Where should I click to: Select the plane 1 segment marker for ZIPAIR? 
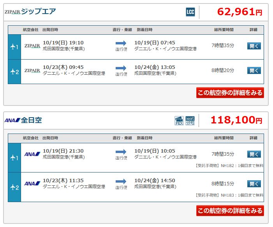pyautogui.click(x=14, y=47)
